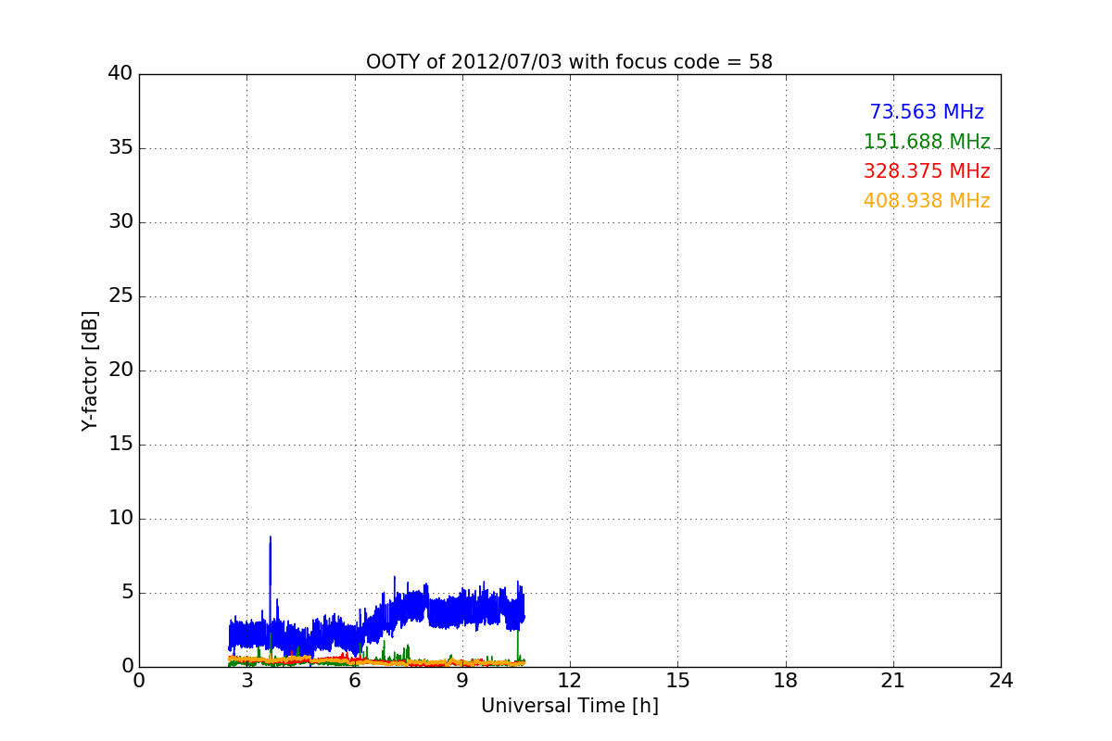
Task: Click the y-axis tick label 25
Action: (x=120, y=296)
